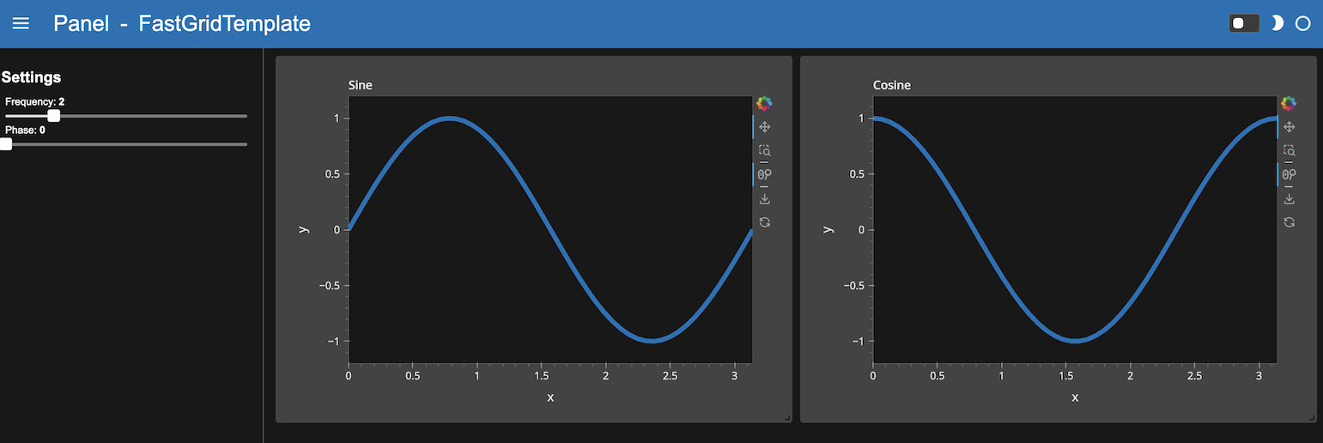Viewport: 1323px width, 443px height.
Task: Activate Box Zoom tool on Sine plot
Action: (764, 150)
